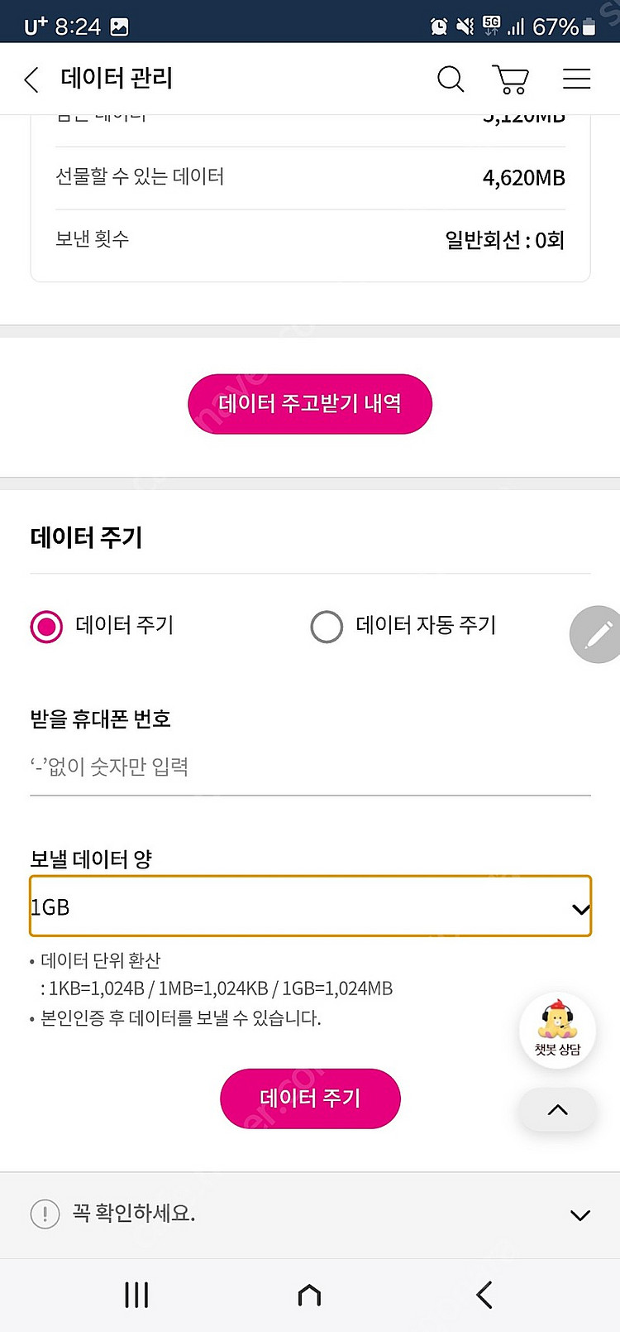Tap the 받을 휴대폰 번호 input field

pos(310,767)
